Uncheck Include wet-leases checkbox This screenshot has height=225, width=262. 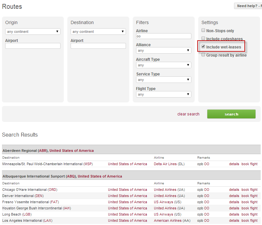(x=203, y=47)
